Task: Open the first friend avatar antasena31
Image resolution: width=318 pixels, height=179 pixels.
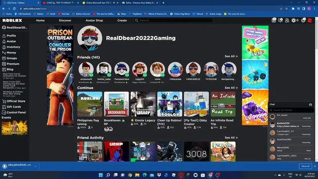Action: click(86, 70)
